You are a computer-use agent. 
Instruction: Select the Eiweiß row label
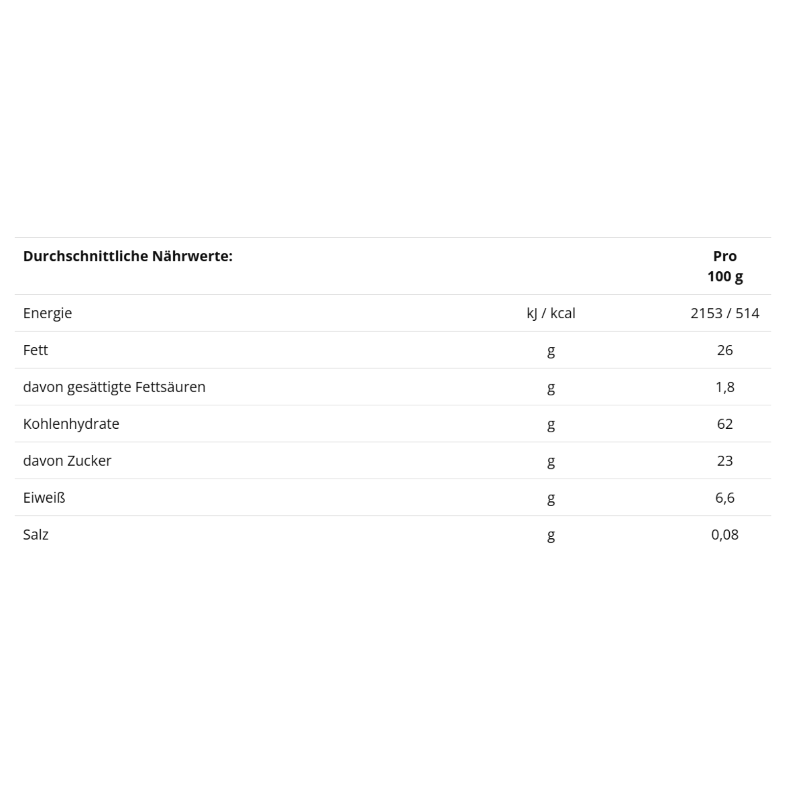[44, 498]
